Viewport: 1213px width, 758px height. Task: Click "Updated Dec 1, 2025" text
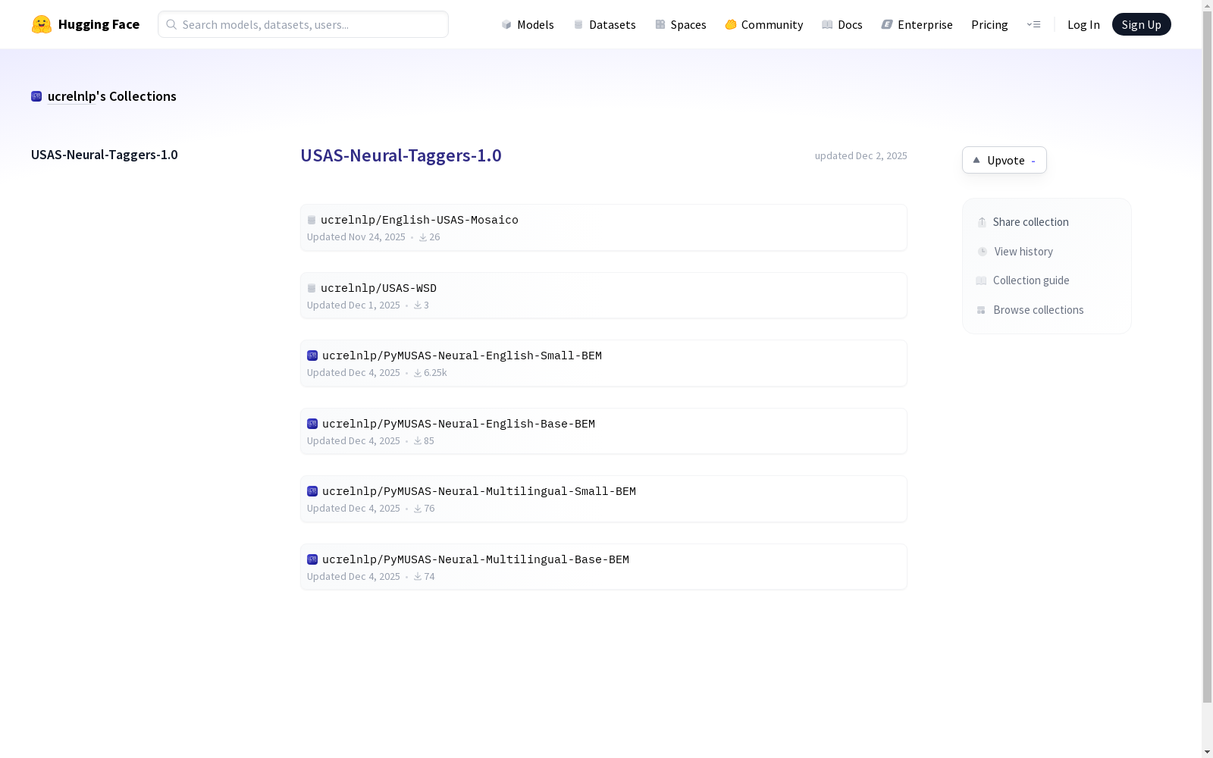click(353, 305)
